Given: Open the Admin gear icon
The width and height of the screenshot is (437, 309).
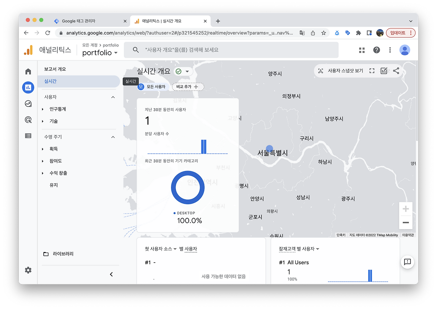Looking at the screenshot, I should coord(28,270).
